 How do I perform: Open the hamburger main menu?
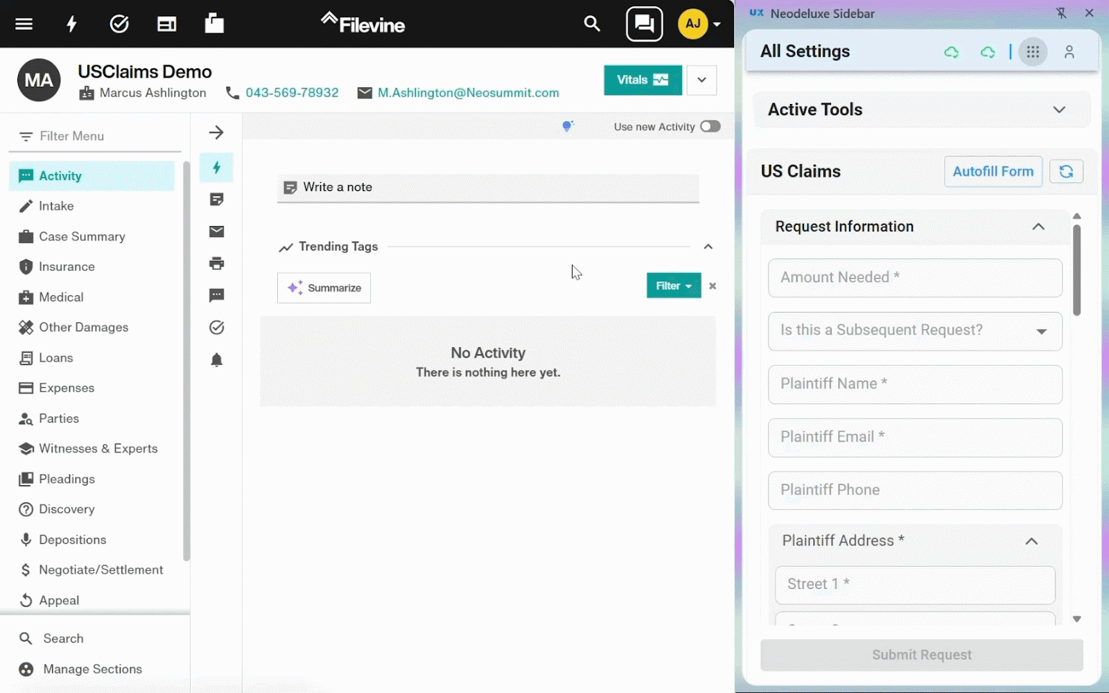coord(24,24)
